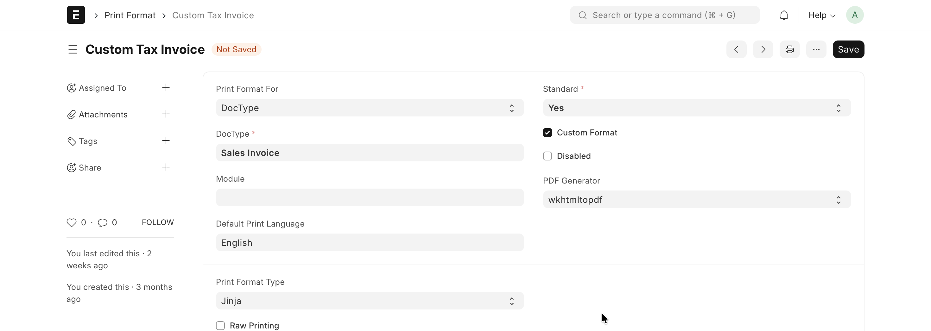
Task: Toggle the sidebar hamburger icon
Action: [73, 49]
